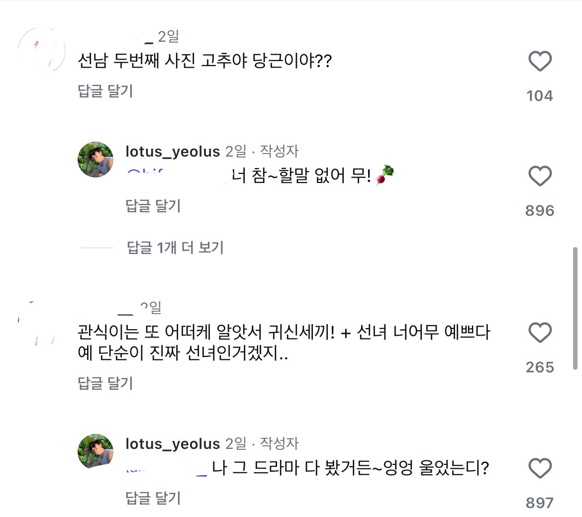This screenshot has width=582, height=517.
Task: View the 896 like count
Action: pyautogui.click(x=540, y=211)
